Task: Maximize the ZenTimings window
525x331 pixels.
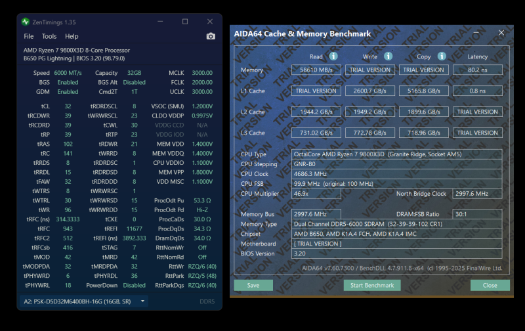Action: [185, 22]
